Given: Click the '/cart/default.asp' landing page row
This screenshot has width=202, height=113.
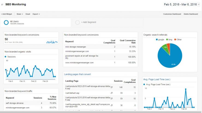Looking at the screenshot, I should pyautogui.click(x=100, y=93).
